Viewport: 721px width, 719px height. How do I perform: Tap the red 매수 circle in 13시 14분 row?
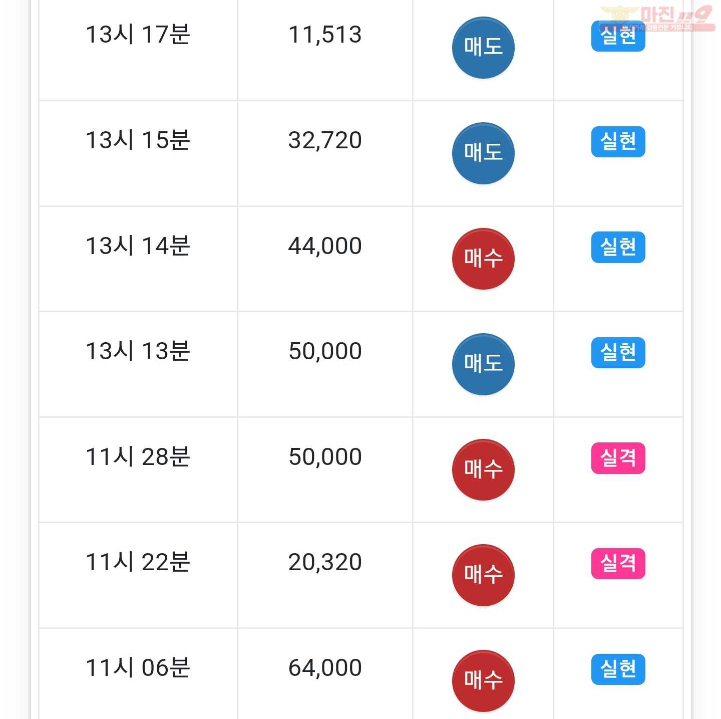pos(483,259)
